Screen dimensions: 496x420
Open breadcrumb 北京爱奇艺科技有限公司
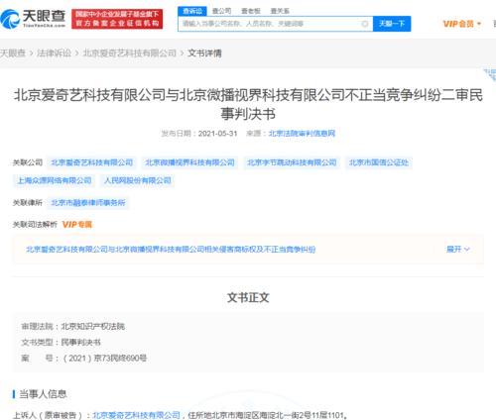(x=129, y=53)
